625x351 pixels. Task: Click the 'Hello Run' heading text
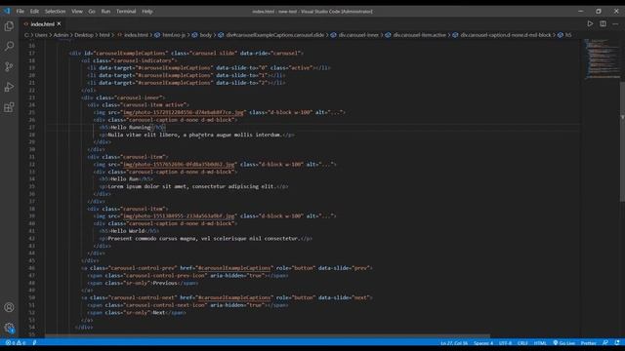pyautogui.click(x=124, y=179)
